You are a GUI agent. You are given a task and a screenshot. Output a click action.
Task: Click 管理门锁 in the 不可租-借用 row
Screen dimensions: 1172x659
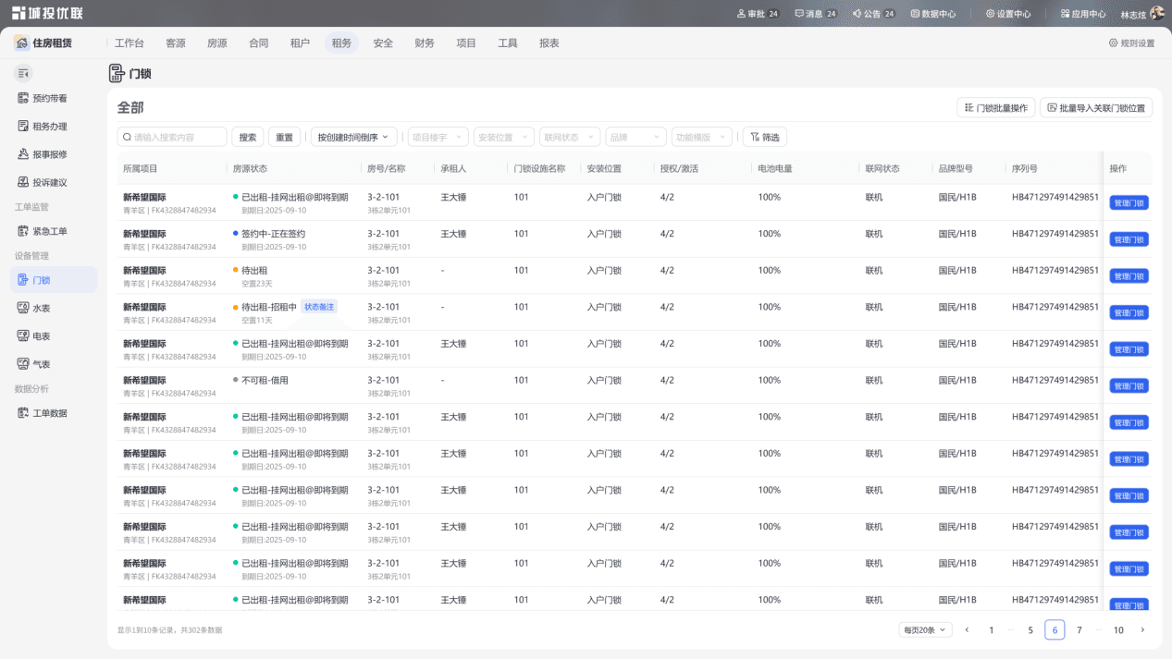(x=1129, y=385)
